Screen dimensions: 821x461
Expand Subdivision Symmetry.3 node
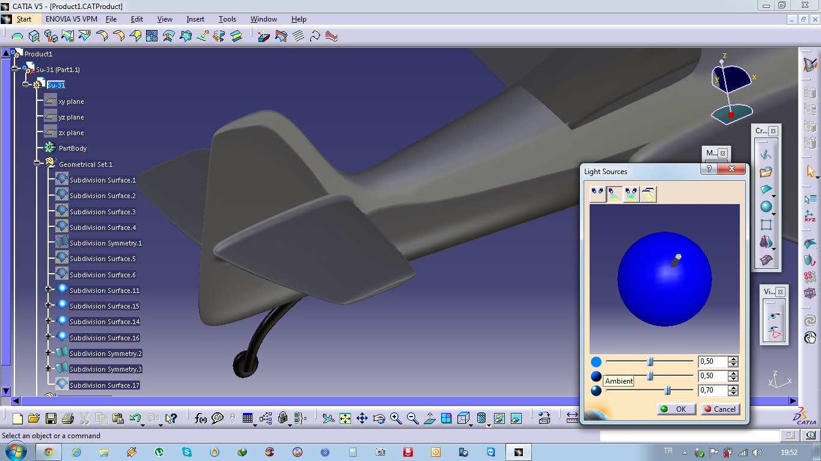(x=49, y=368)
